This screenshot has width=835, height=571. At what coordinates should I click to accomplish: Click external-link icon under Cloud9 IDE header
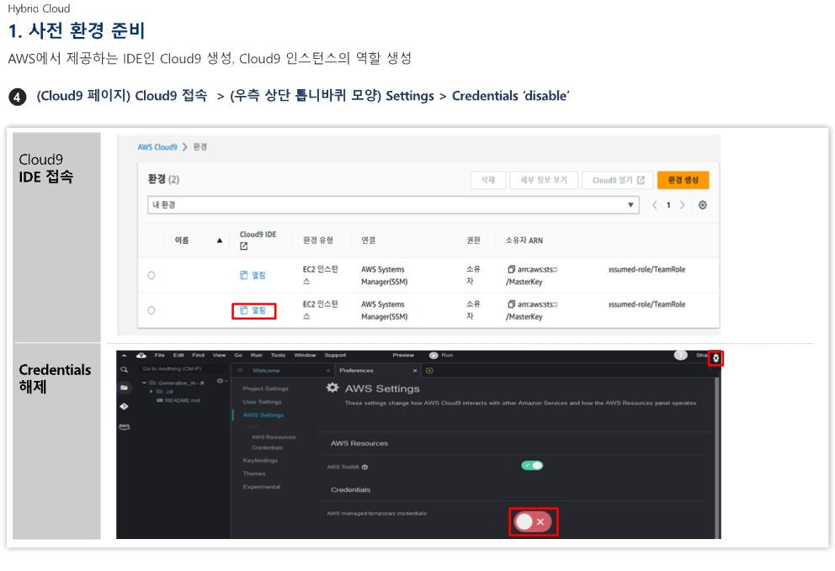click(244, 246)
